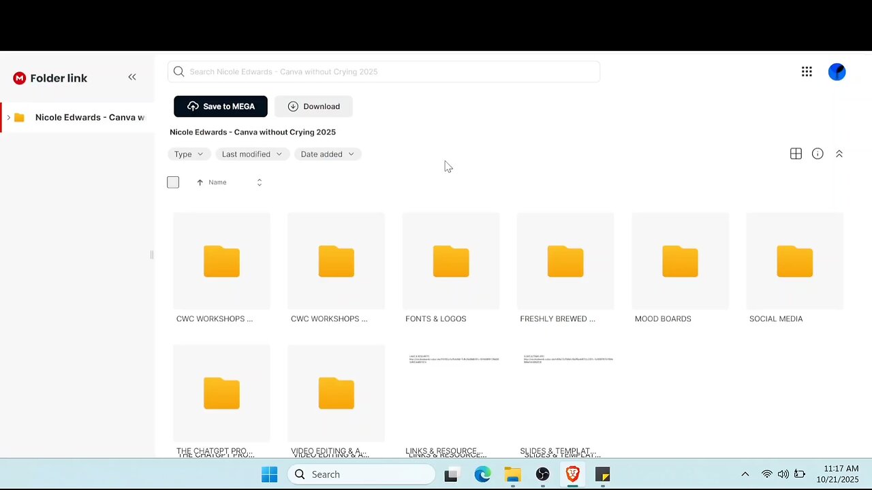Click the first CWC WORKSHOPS folder label
The width and height of the screenshot is (872, 490).
[215, 318]
